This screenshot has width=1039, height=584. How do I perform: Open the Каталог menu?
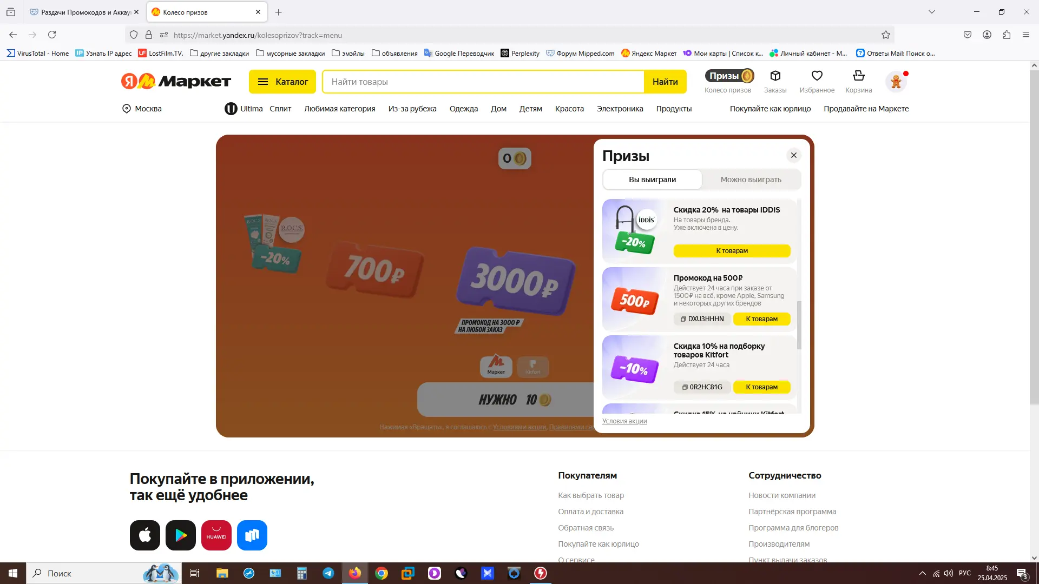click(282, 82)
